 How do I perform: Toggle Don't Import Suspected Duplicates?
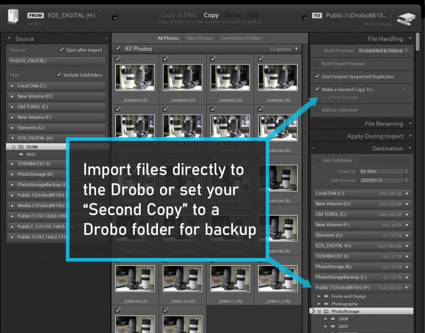pos(317,76)
